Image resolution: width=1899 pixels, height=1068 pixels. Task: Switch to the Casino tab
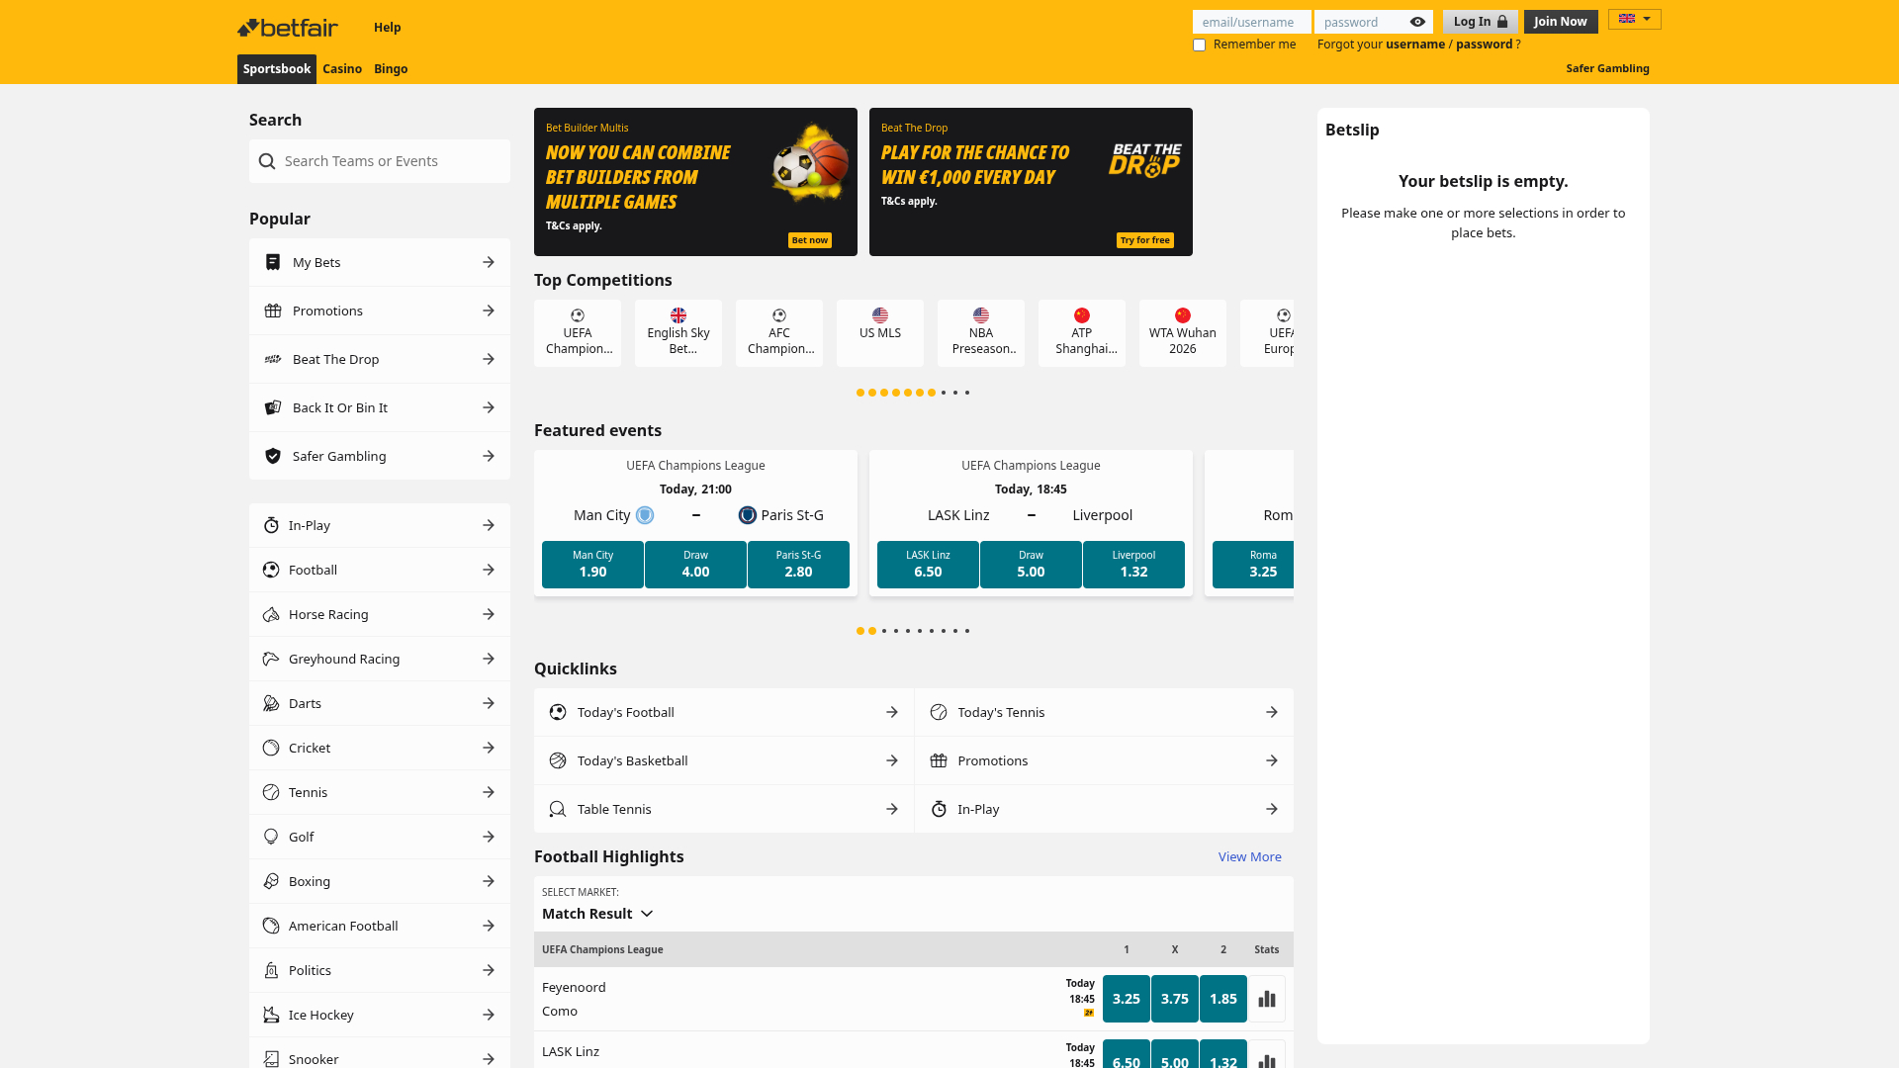click(342, 69)
